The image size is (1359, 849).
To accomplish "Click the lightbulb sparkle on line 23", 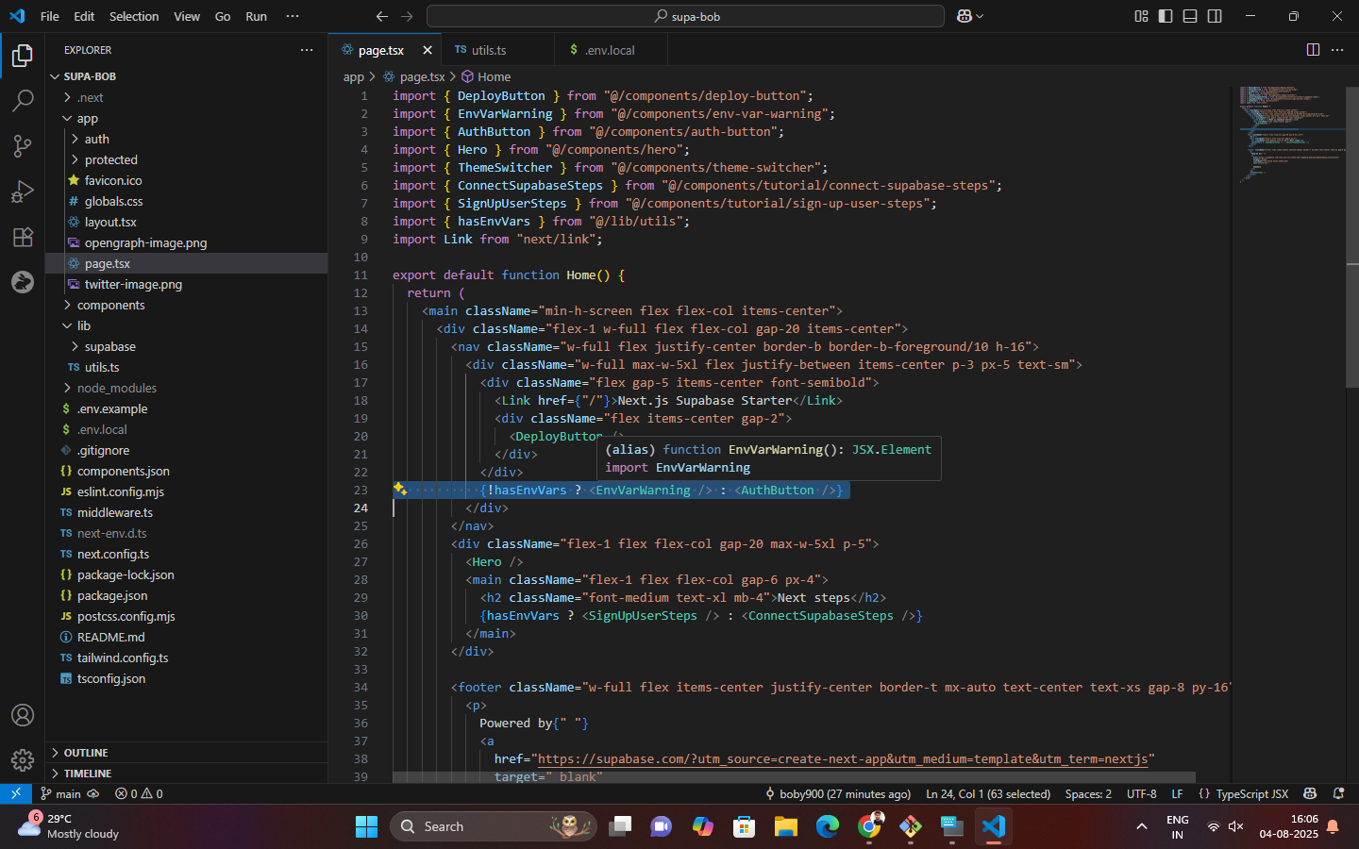I will 400,489.
